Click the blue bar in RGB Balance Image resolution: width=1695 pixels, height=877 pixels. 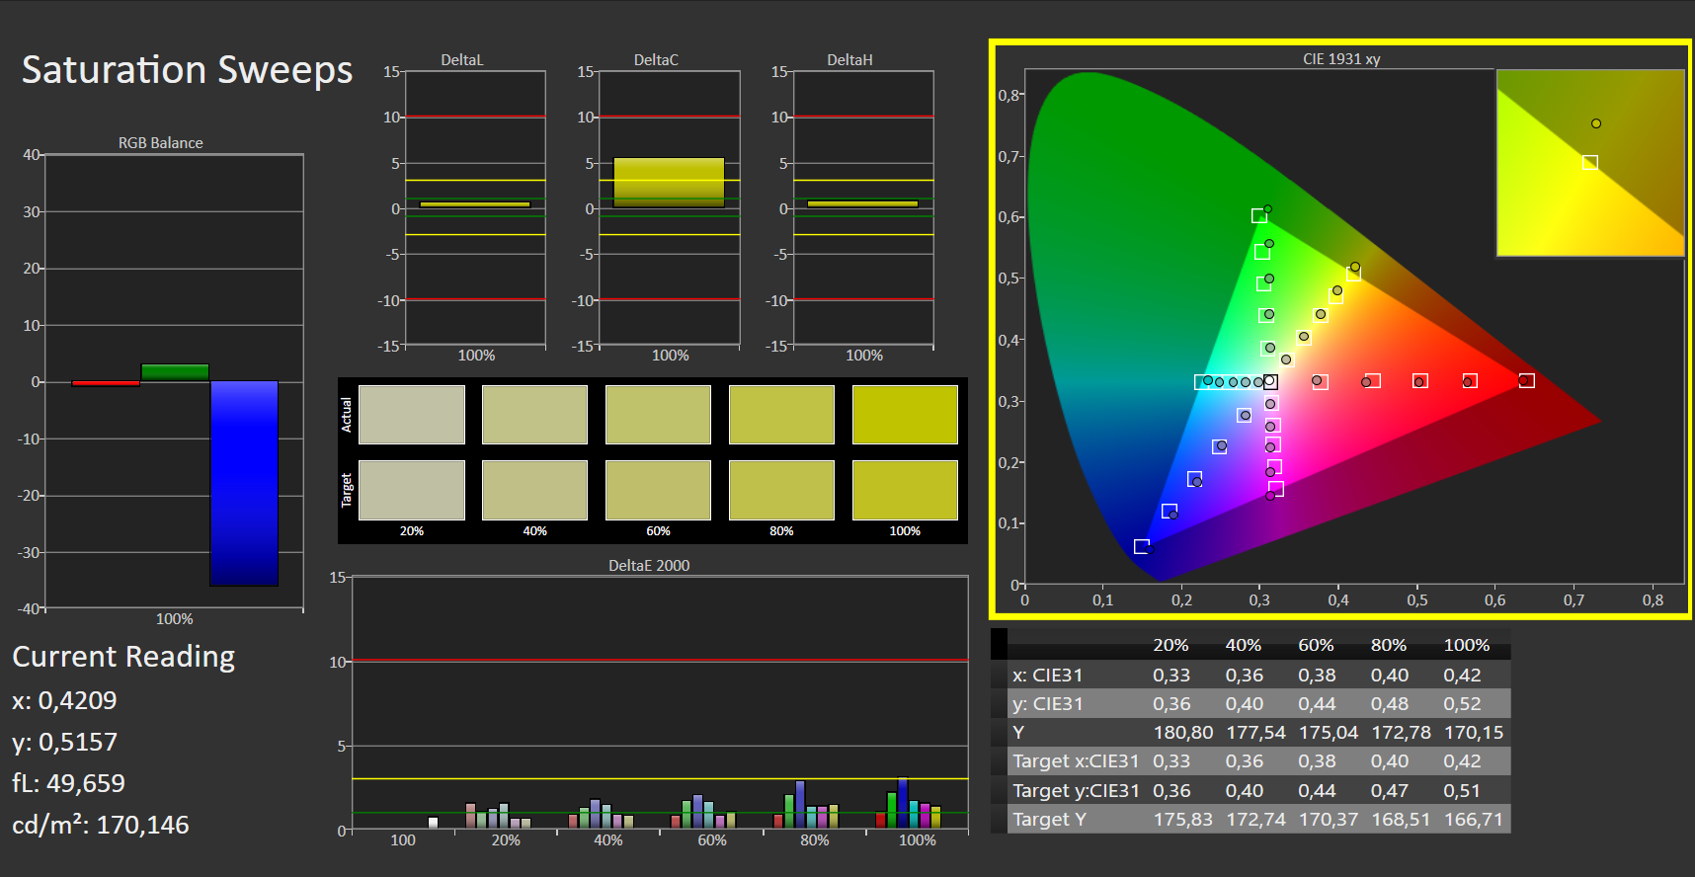click(244, 483)
